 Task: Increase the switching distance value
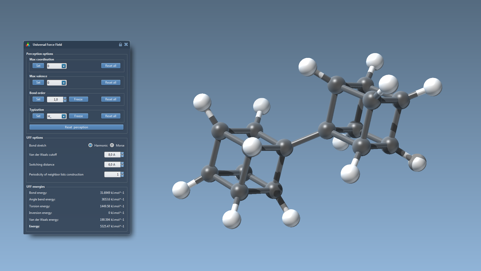(x=122, y=163)
